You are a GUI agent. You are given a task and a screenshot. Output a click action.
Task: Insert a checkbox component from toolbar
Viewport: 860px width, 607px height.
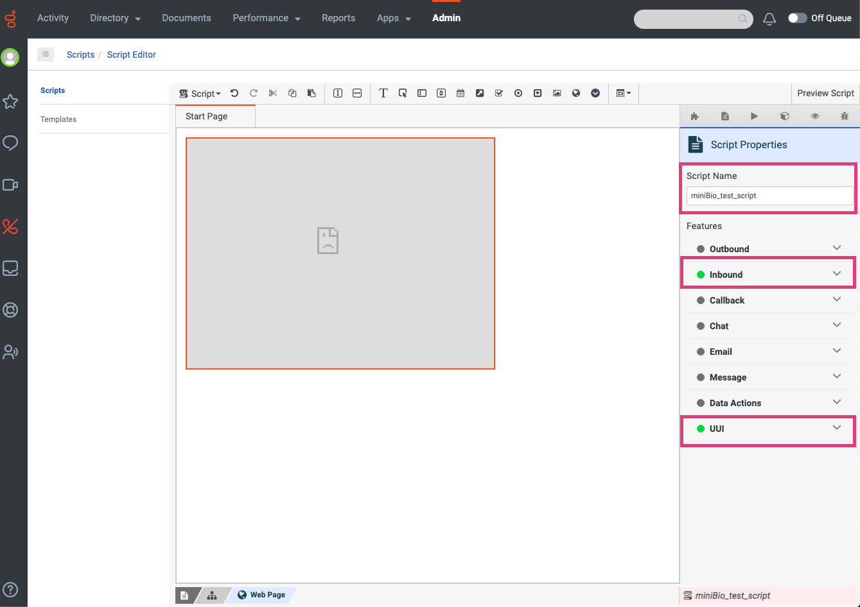(x=499, y=93)
